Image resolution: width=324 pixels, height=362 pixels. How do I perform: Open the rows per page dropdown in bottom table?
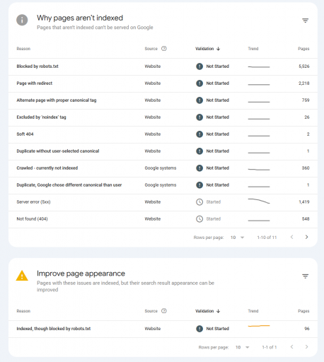pos(243,347)
